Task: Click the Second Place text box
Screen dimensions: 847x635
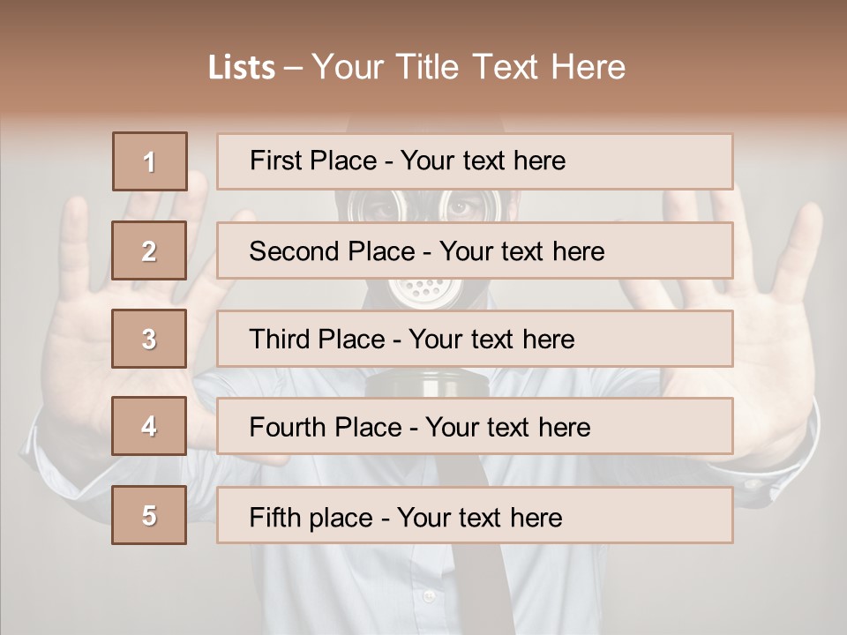Action: [x=475, y=250]
